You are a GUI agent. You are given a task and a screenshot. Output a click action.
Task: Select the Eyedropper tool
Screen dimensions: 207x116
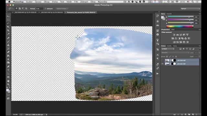pyautogui.click(x=8, y=34)
